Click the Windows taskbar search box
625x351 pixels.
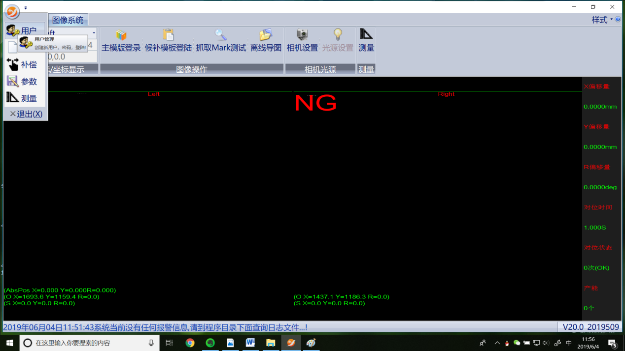[90, 343]
